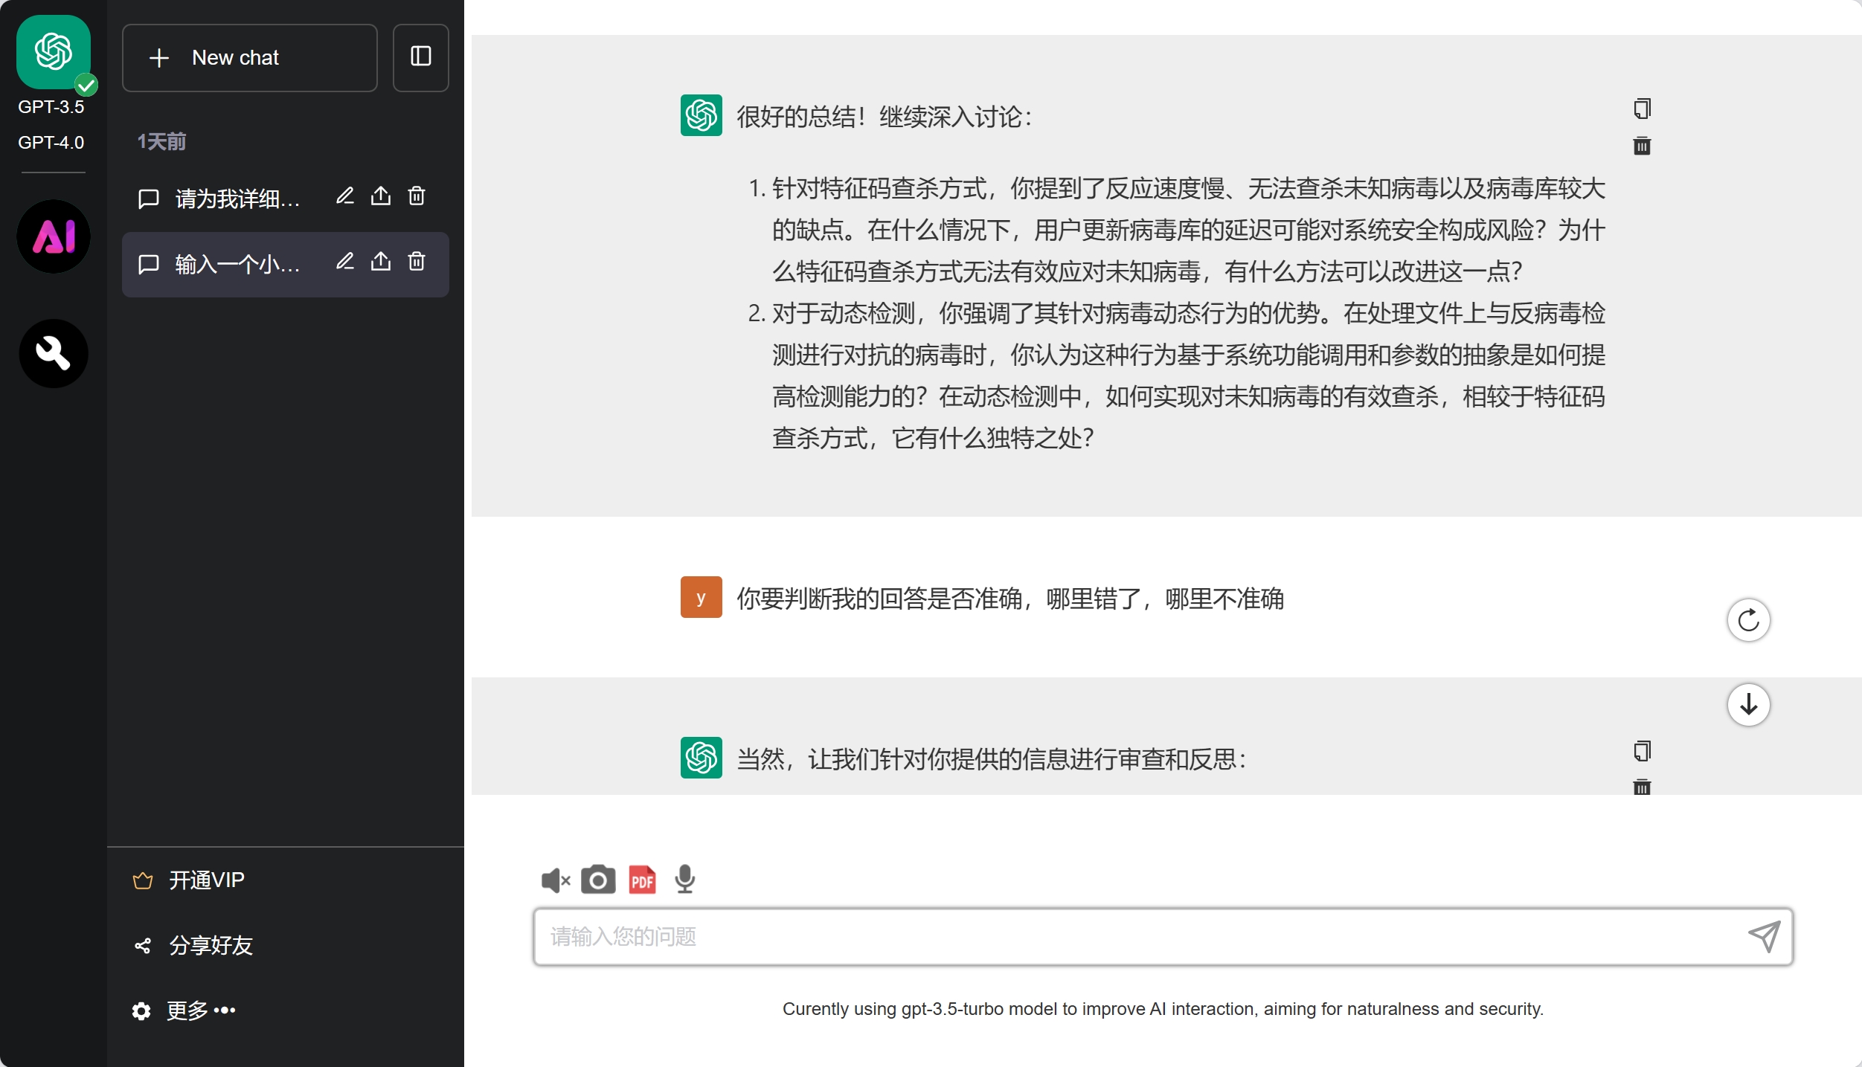Open the PDF upload icon

[x=642, y=880]
